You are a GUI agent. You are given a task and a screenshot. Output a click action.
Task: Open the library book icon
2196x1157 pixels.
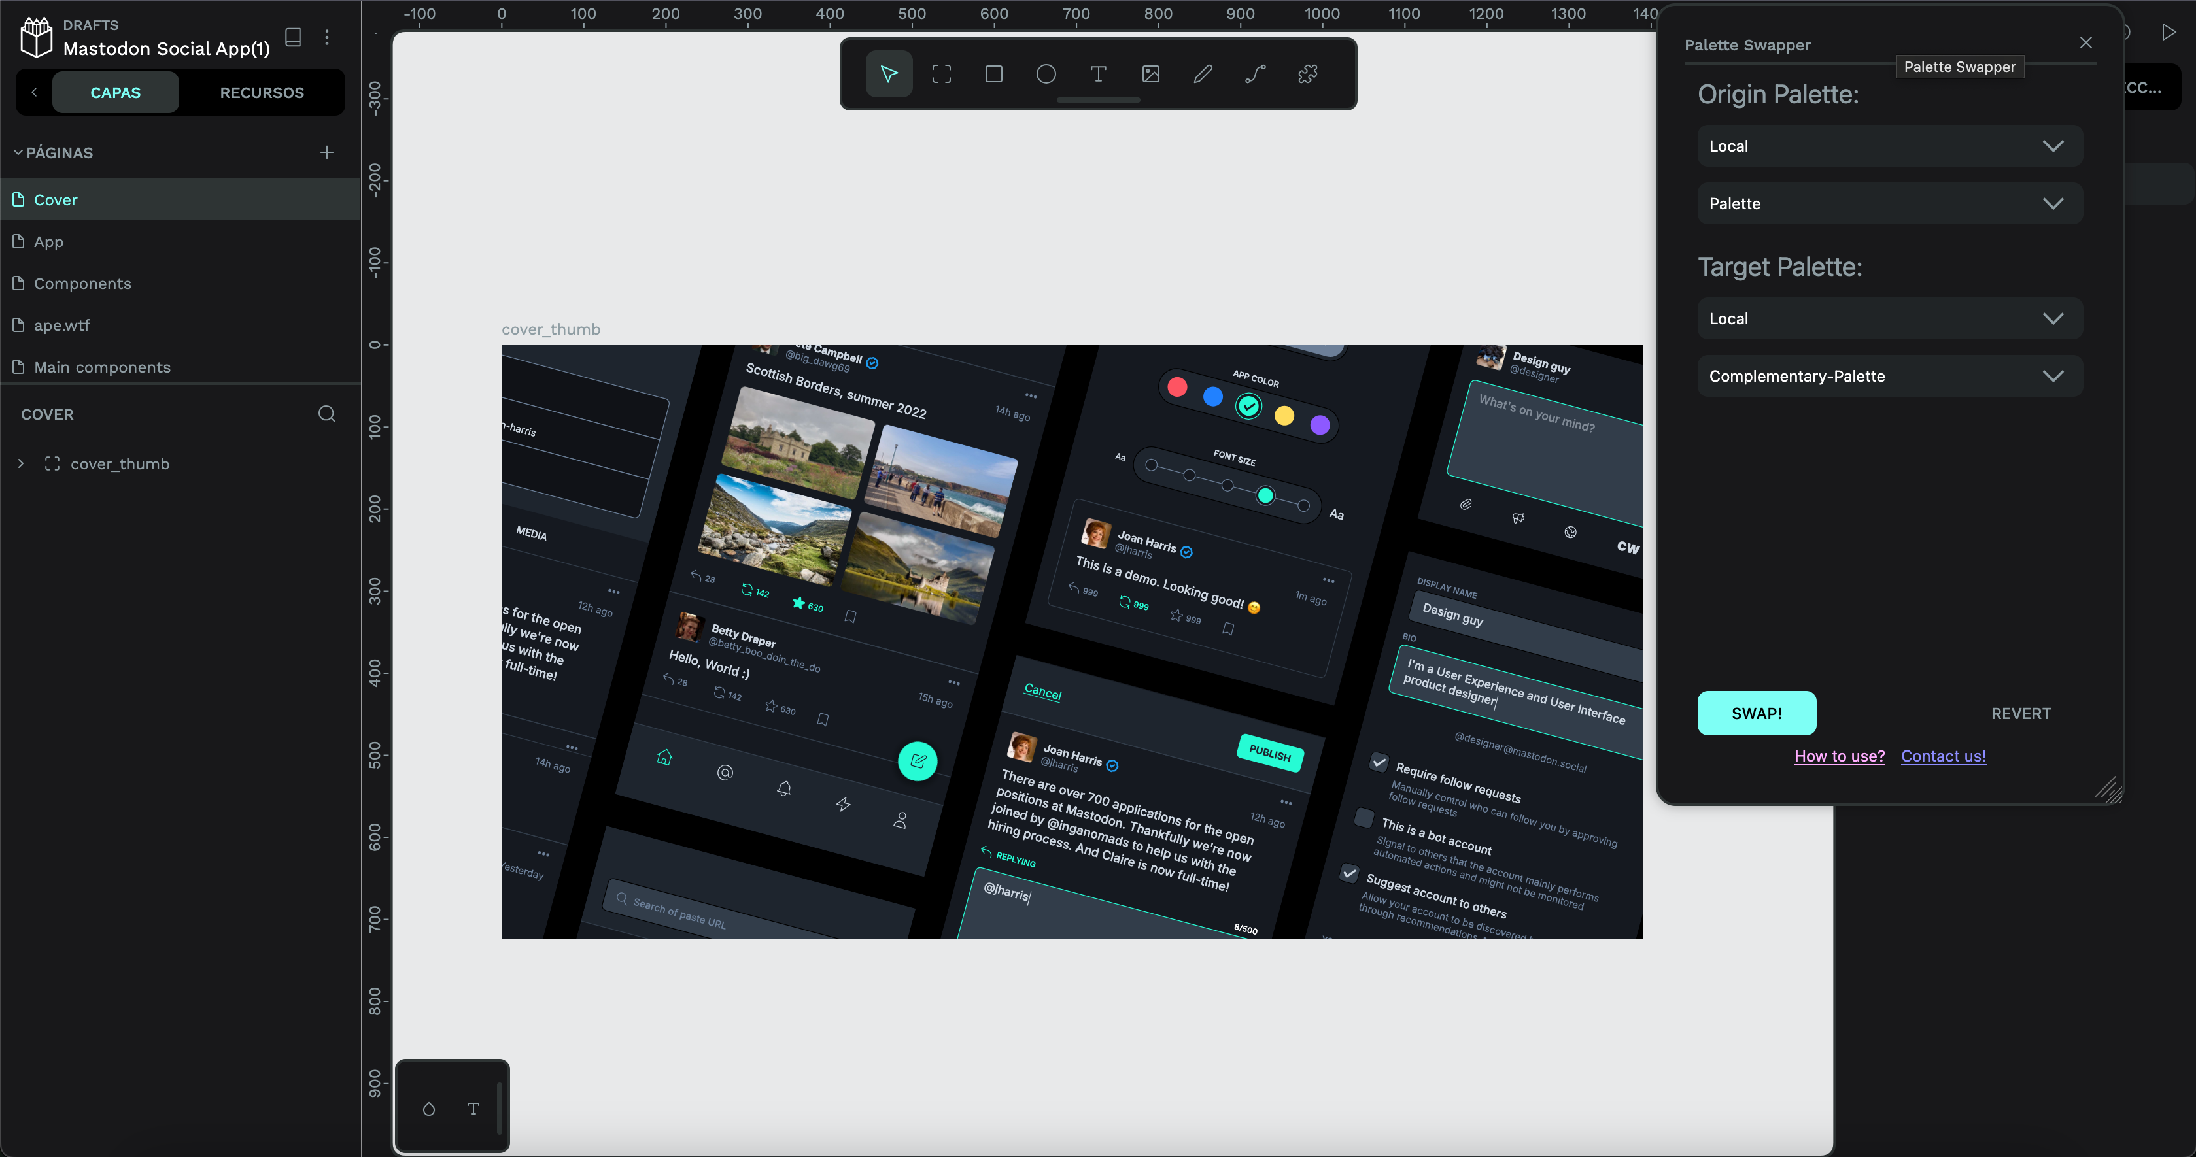click(293, 37)
